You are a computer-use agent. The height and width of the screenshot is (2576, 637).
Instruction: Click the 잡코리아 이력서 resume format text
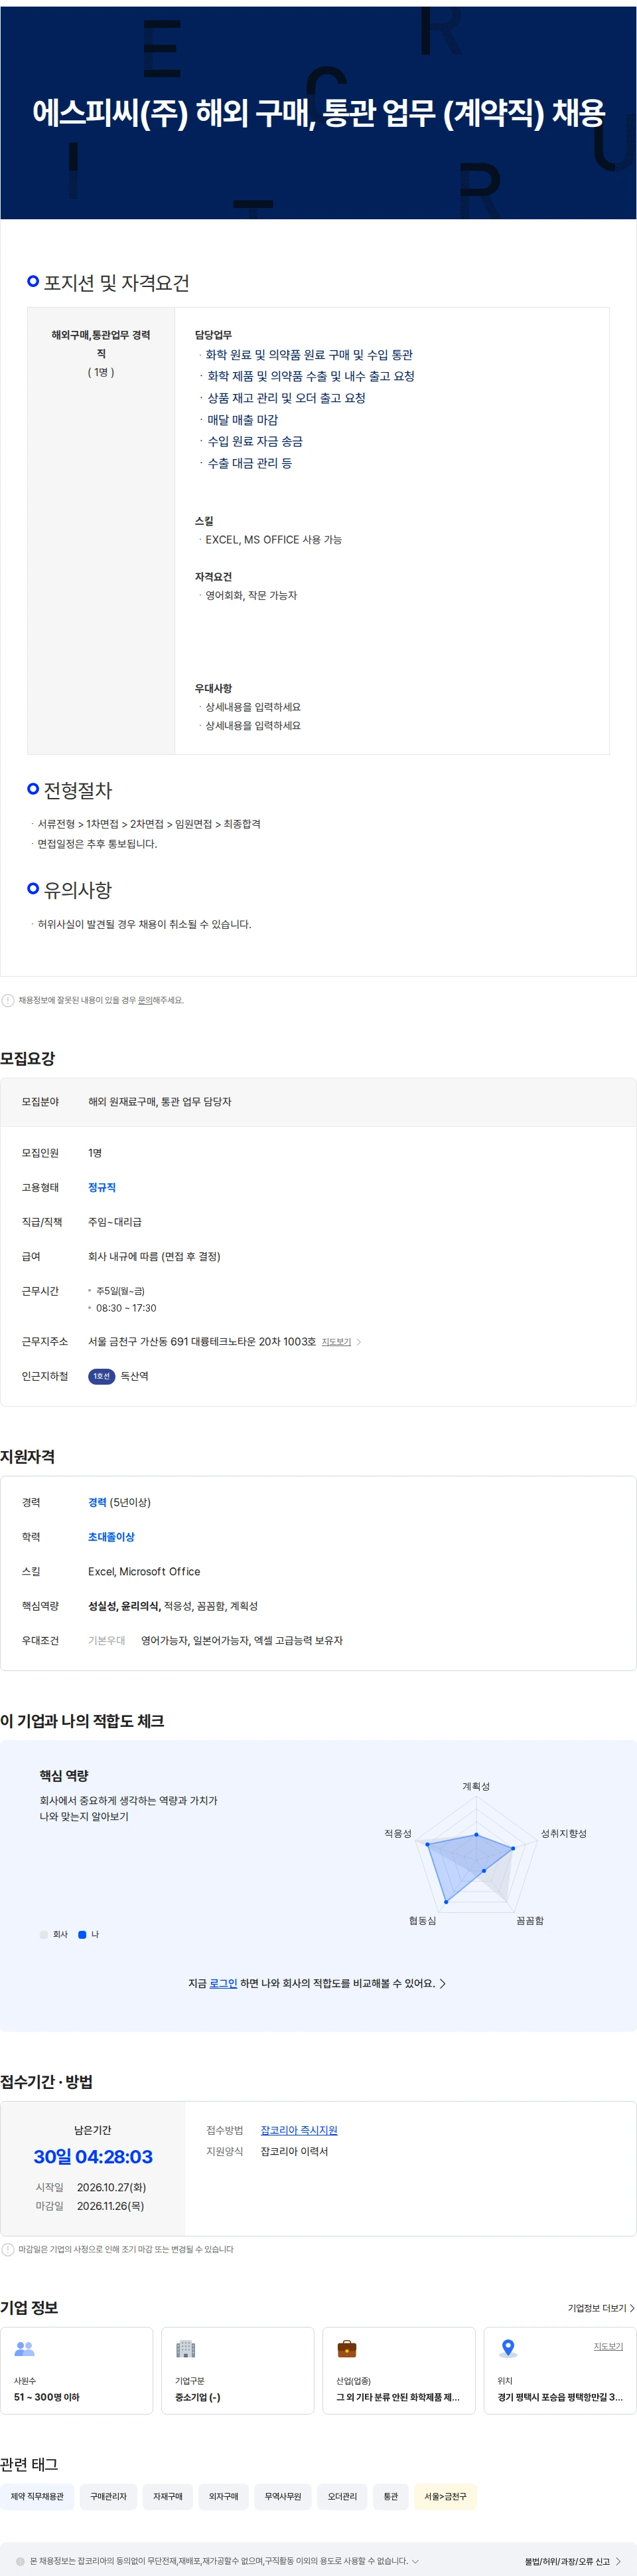point(293,2152)
